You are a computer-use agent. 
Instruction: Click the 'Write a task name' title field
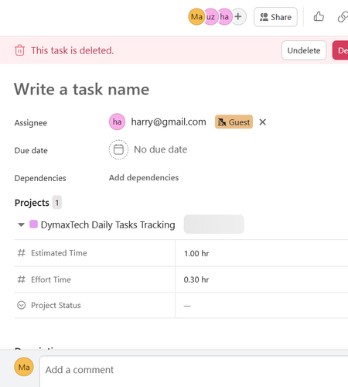tap(82, 89)
